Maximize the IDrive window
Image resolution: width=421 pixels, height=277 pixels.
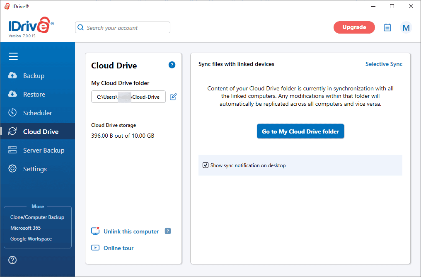pyautogui.click(x=392, y=6)
